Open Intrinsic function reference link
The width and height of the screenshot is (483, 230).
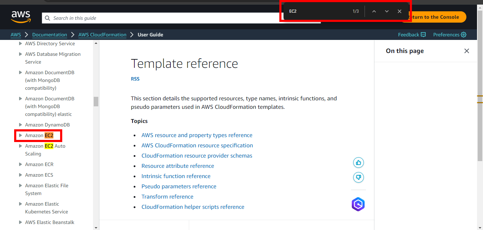coord(176,176)
